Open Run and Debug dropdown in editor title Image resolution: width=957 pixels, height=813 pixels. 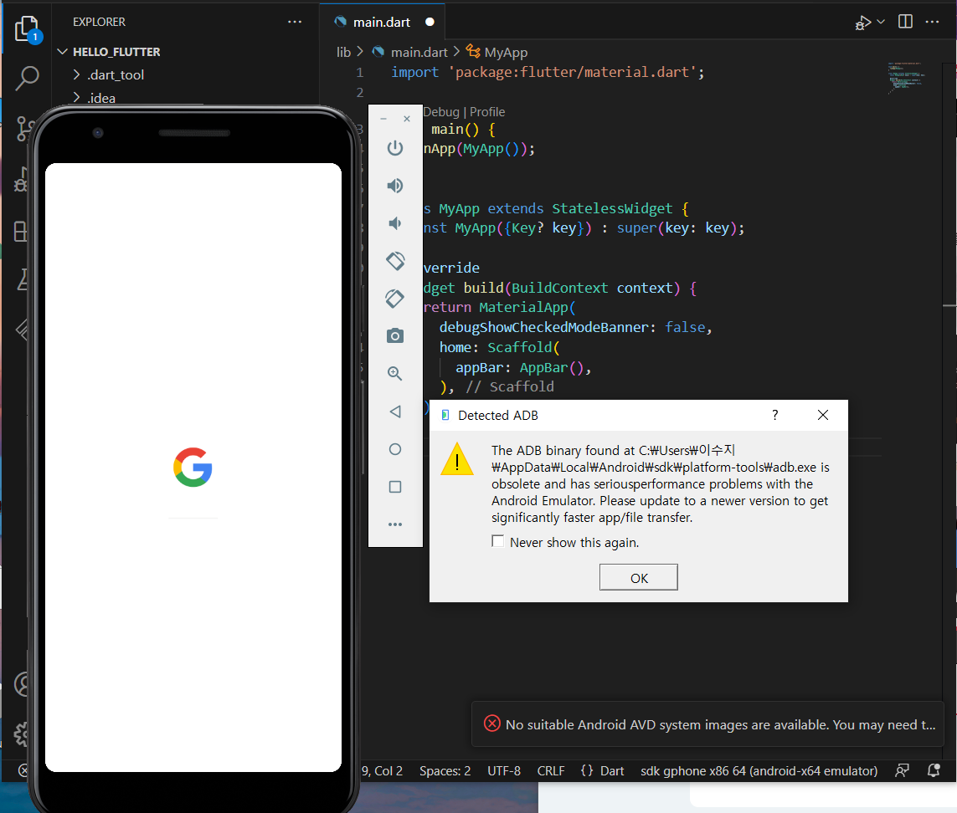(x=881, y=22)
